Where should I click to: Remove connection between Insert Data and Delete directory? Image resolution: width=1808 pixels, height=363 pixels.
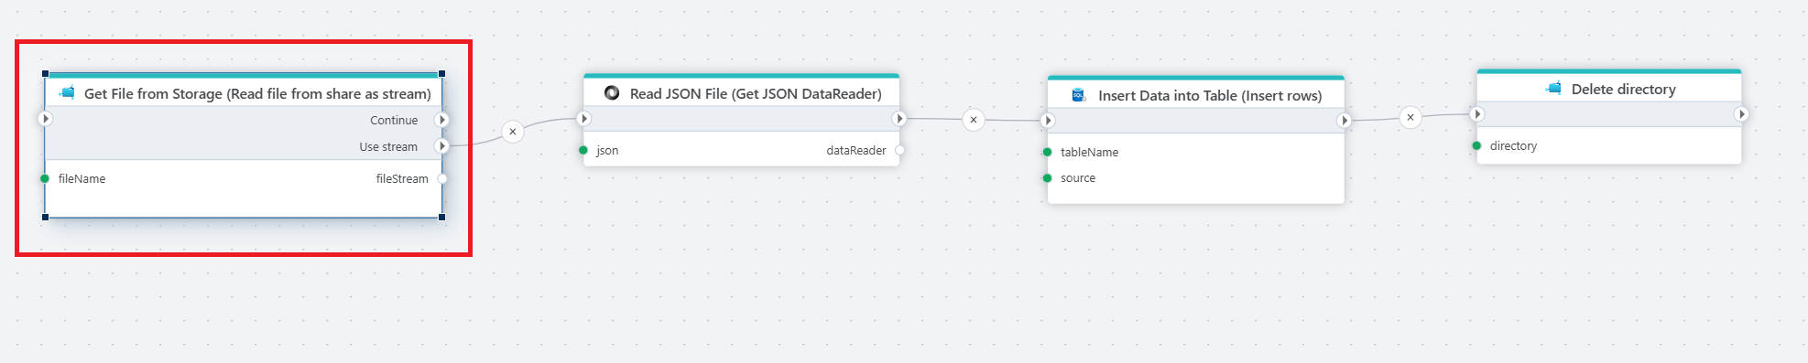1410,117
